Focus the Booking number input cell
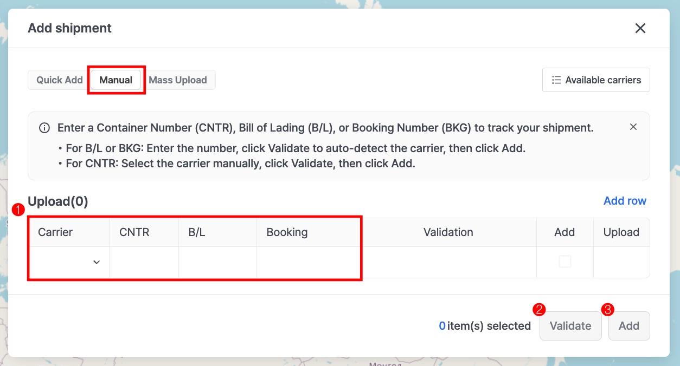The width and height of the screenshot is (680, 366). pos(308,262)
